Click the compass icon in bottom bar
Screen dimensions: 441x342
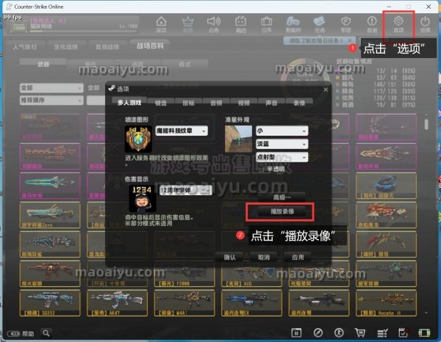coord(318,332)
